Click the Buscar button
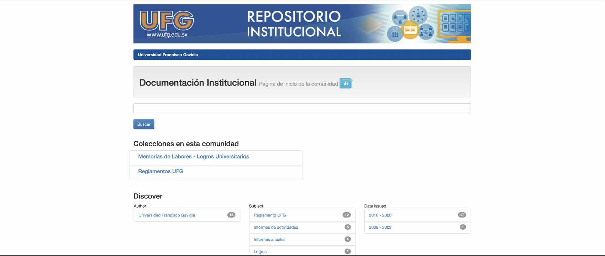 (x=144, y=124)
